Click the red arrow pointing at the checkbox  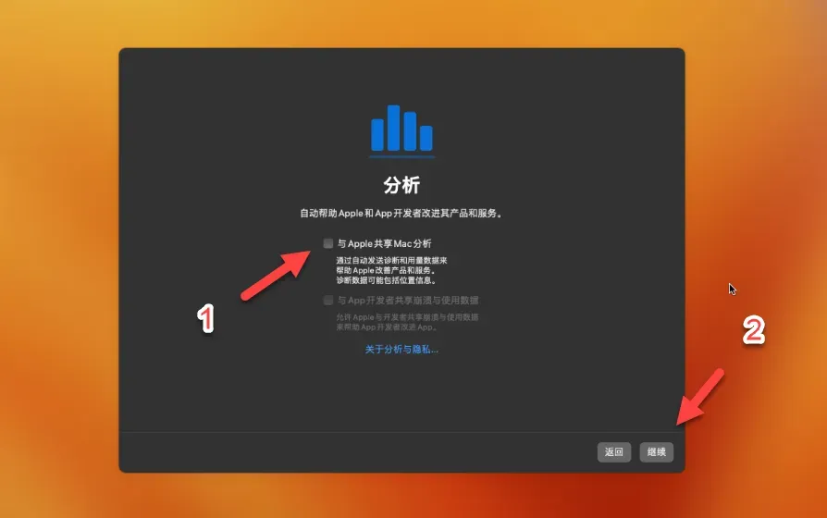click(x=278, y=273)
